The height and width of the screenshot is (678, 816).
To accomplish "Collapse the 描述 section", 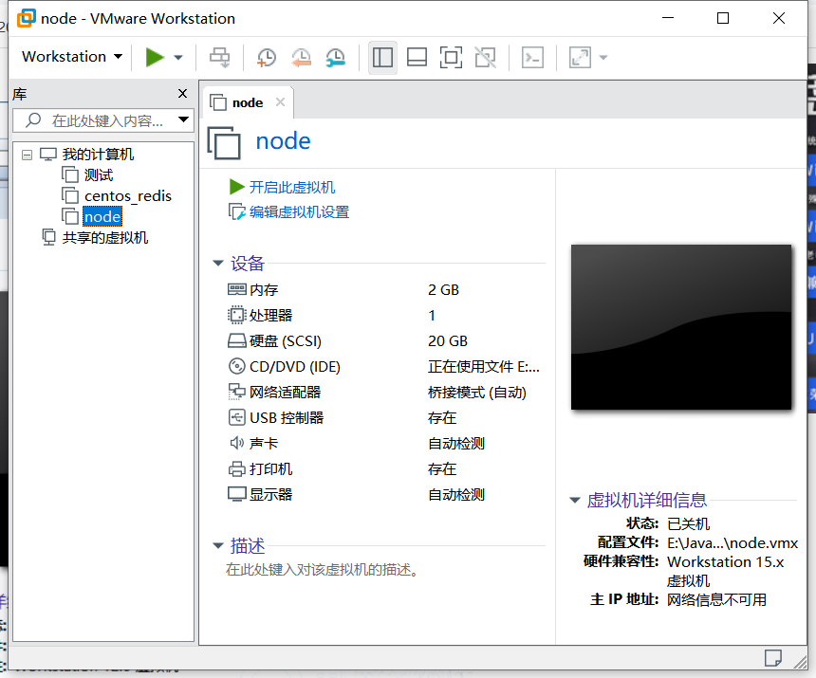I will click(218, 546).
